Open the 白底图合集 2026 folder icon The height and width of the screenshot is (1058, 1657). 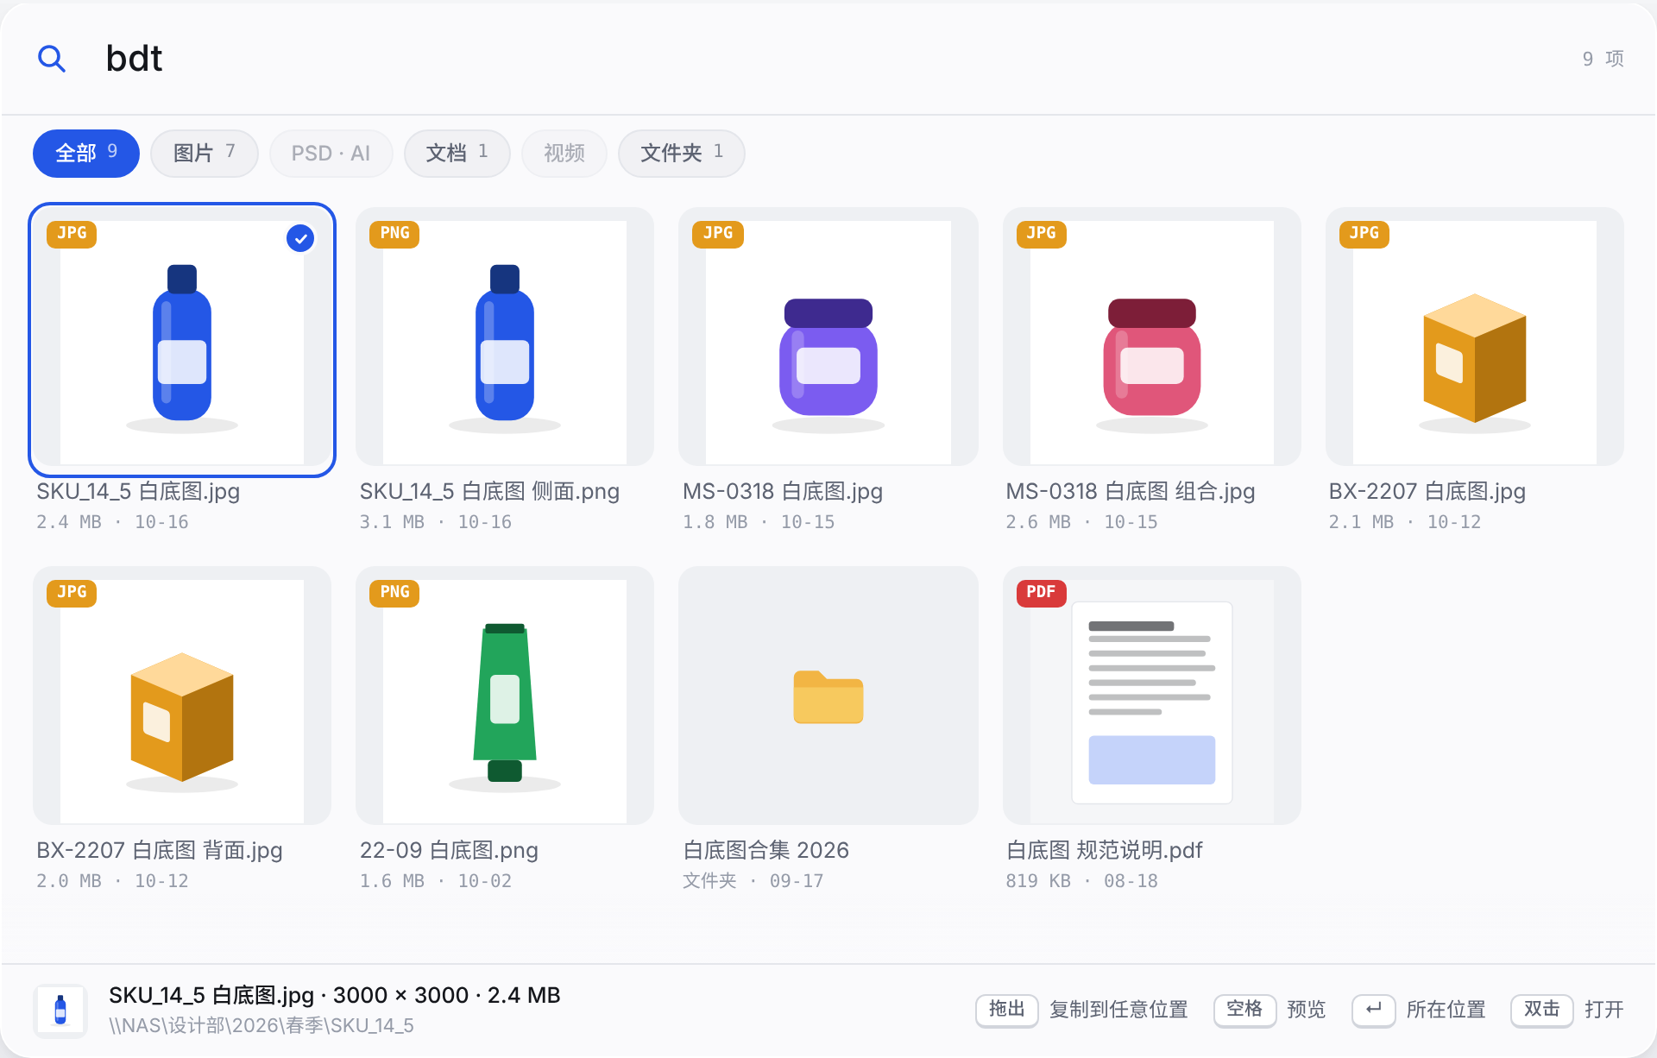tap(828, 696)
